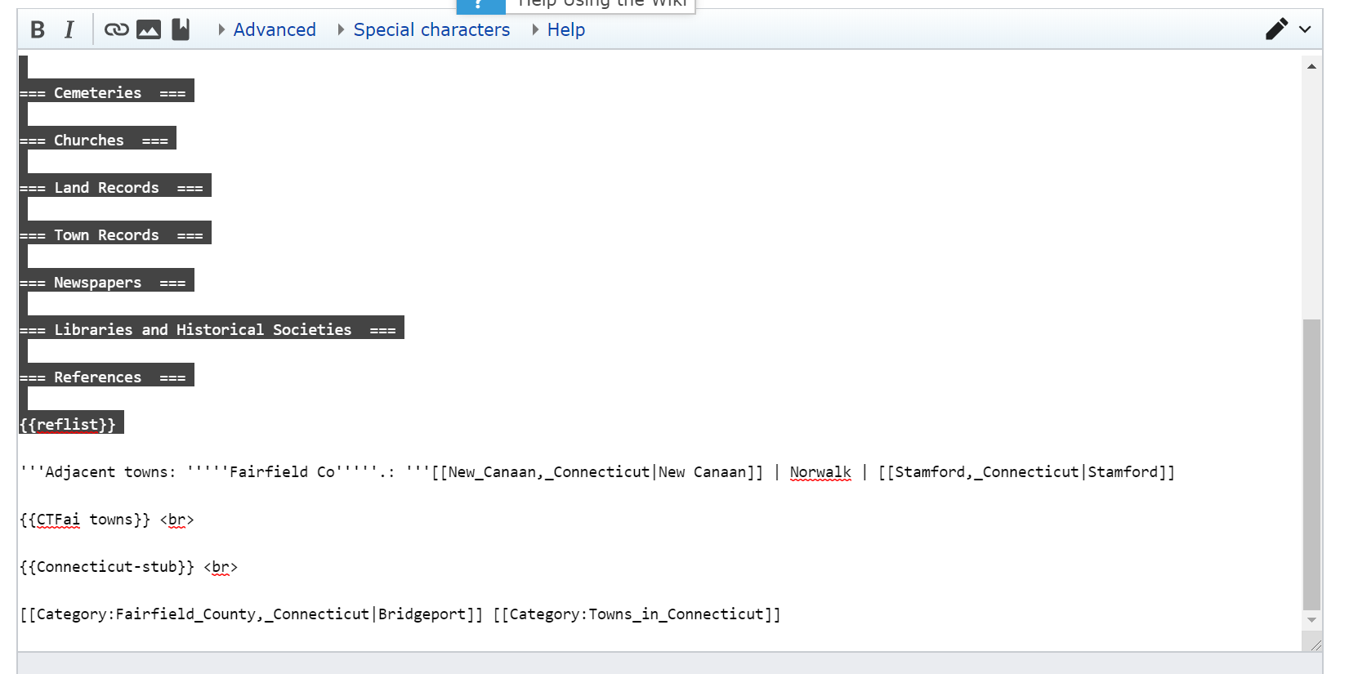Click the scrollbar up arrow
This screenshot has height=674, width=1349.
point(1311,67)
